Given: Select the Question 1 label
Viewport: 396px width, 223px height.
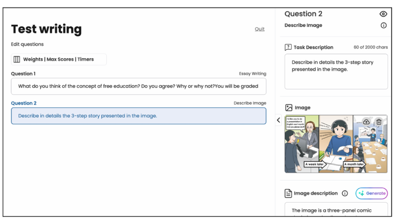Looking at the screenshot, I should point(23,74).
